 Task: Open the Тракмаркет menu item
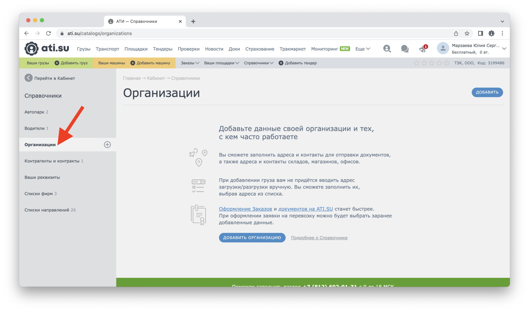click(293, 49)
